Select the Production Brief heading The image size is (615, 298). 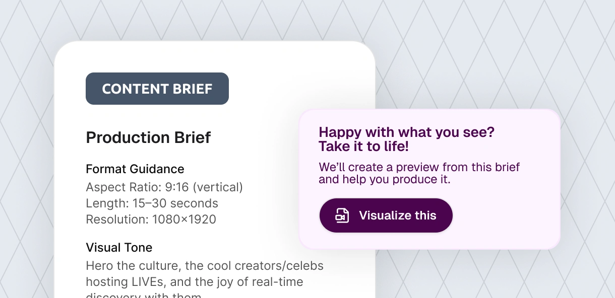click(148, 137)
